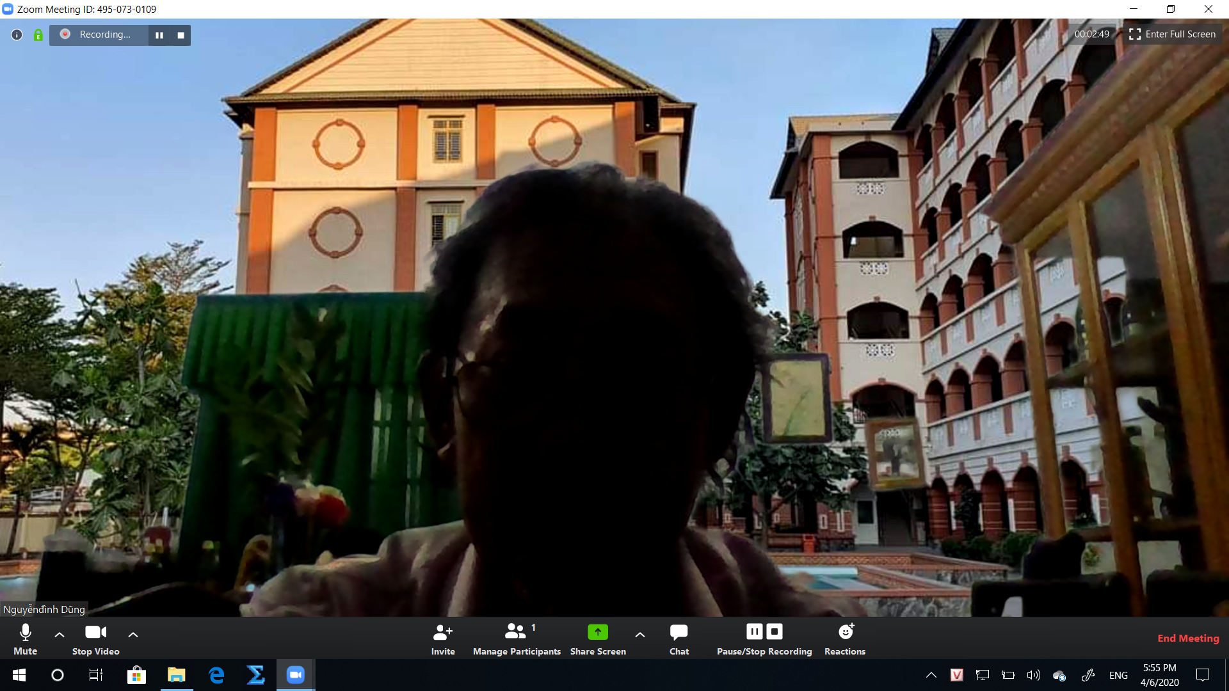1229x691 pixels.
Task: Expand share screen options arrow
Action: point(639,635)
